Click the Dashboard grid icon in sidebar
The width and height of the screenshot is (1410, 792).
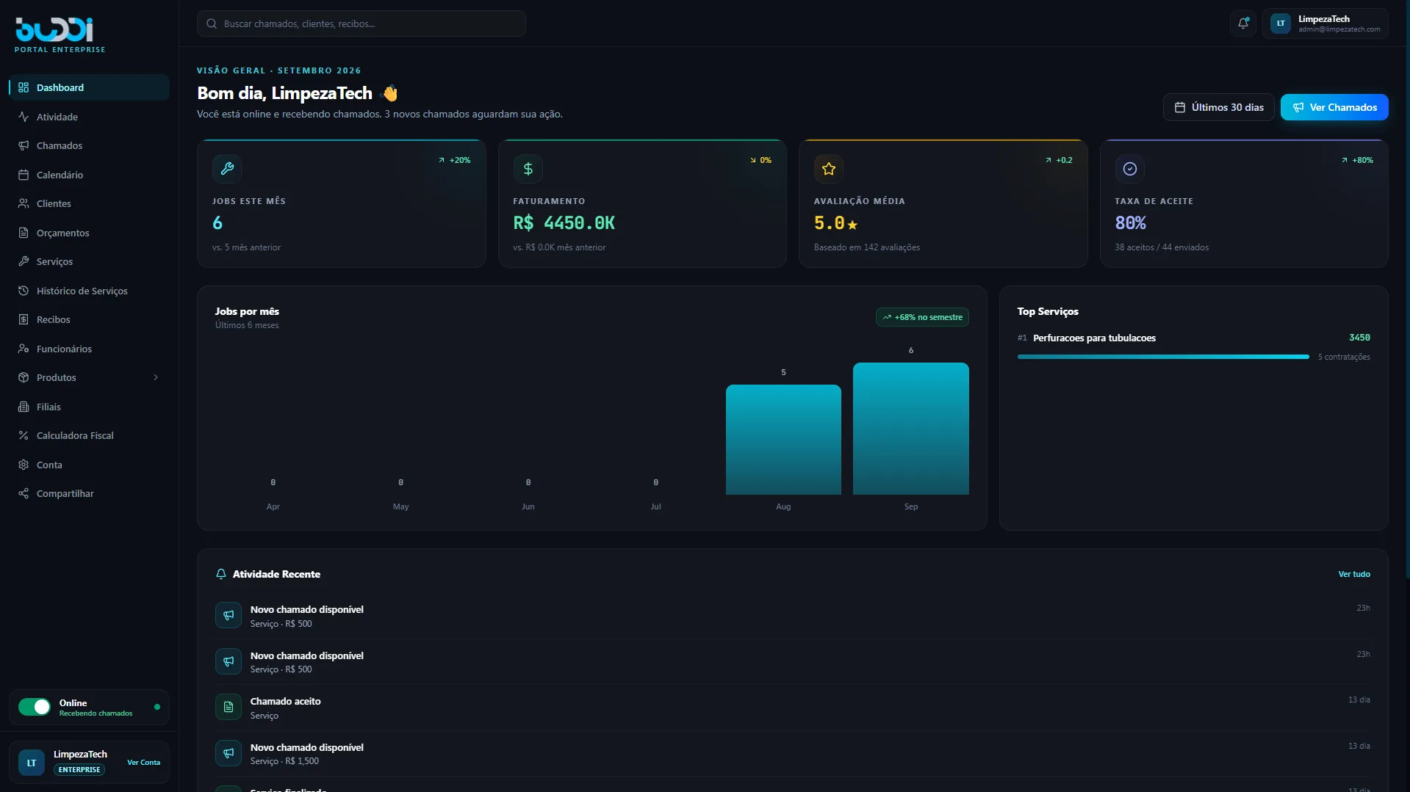[24, 87]
